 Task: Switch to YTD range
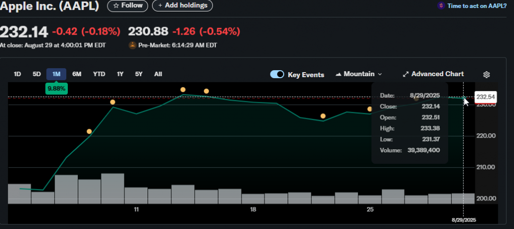coord(99,74)
